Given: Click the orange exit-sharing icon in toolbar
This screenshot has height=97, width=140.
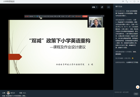Looking at the screenshot, I should [x=76, y=16].
